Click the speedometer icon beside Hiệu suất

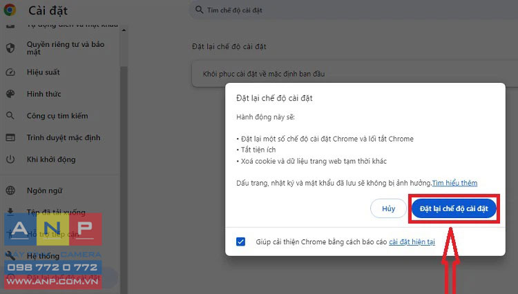tap(10, 72)
